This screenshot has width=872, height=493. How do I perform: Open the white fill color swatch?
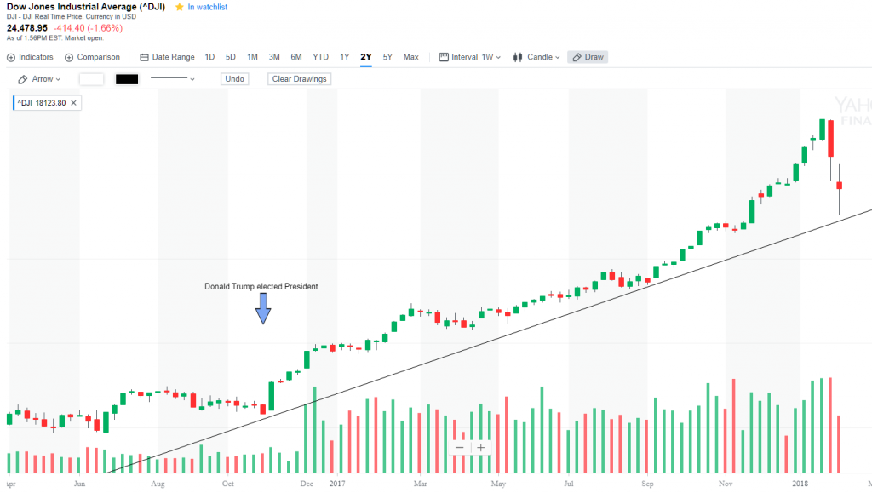[x=91, y=79]
